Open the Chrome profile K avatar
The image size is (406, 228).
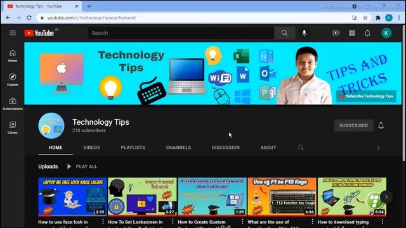coord(389,18)
